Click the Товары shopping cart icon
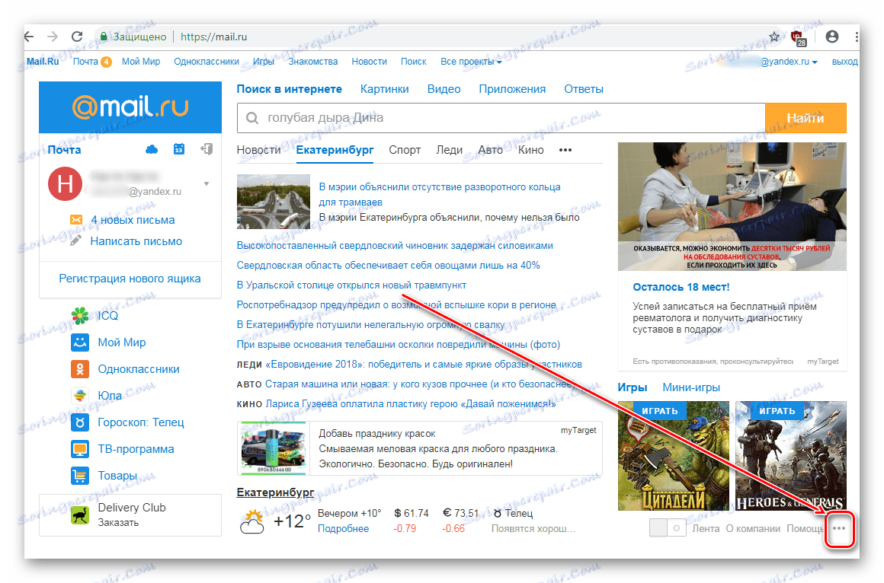This screenshot has width=884, height=583. (x=80, y=476)
